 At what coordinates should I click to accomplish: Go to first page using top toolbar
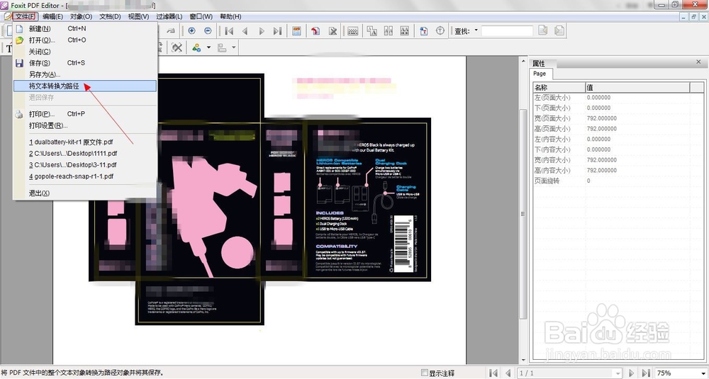pos(229,30)
